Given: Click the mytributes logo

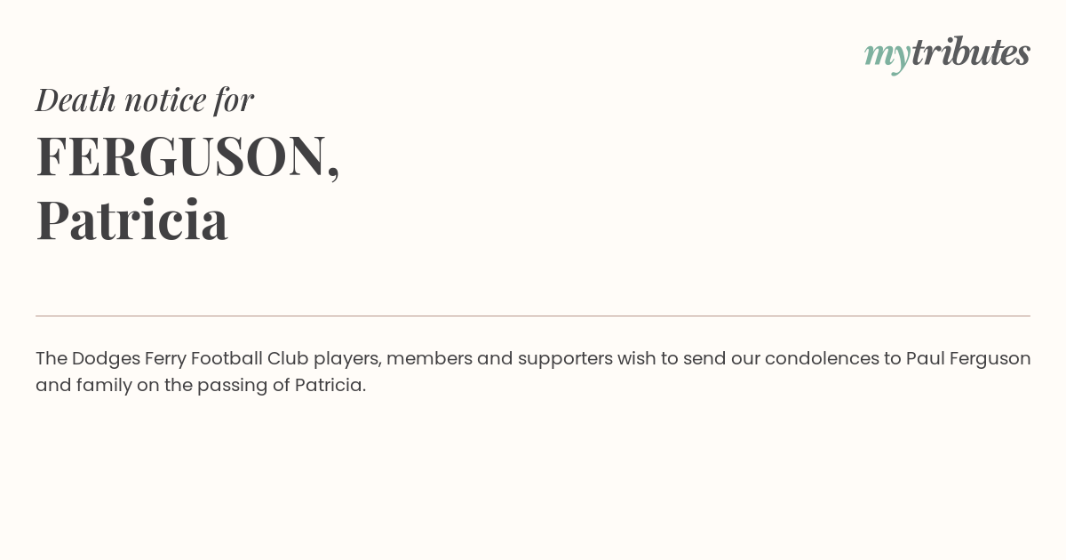Looking at the screenshot, I should click(x=947, y=54).
